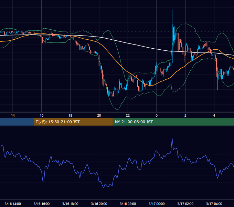Click the 2 hour label on price chart axis
234x207 pixels.
click(185, 116)
